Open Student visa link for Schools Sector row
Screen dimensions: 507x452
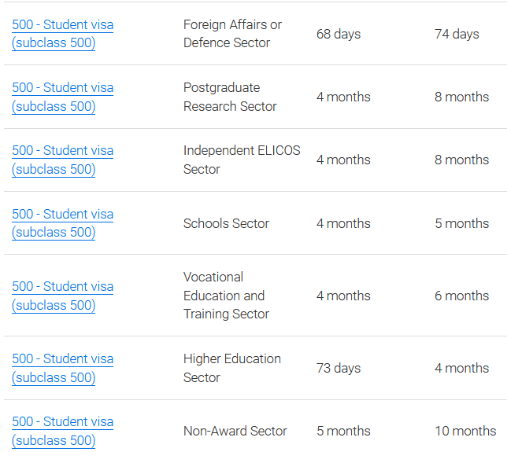(x=62, y=223)
